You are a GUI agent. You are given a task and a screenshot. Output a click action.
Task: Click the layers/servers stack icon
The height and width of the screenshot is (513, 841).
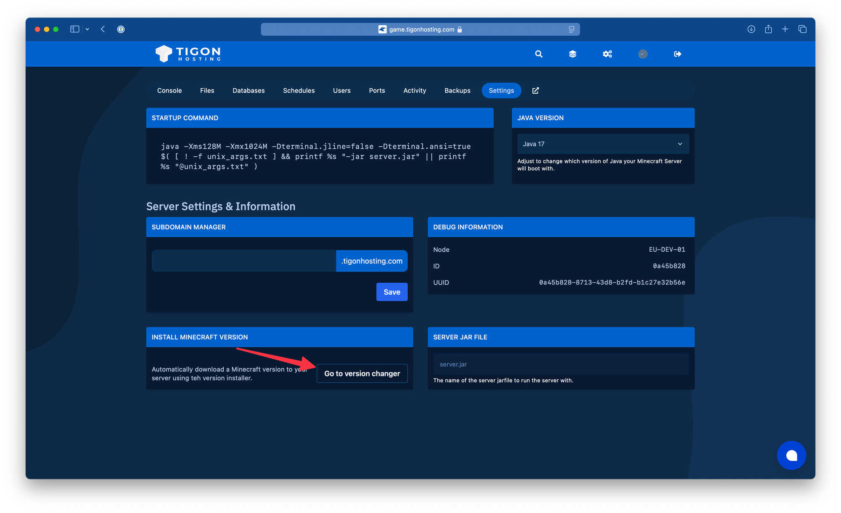tap(571, 54)
